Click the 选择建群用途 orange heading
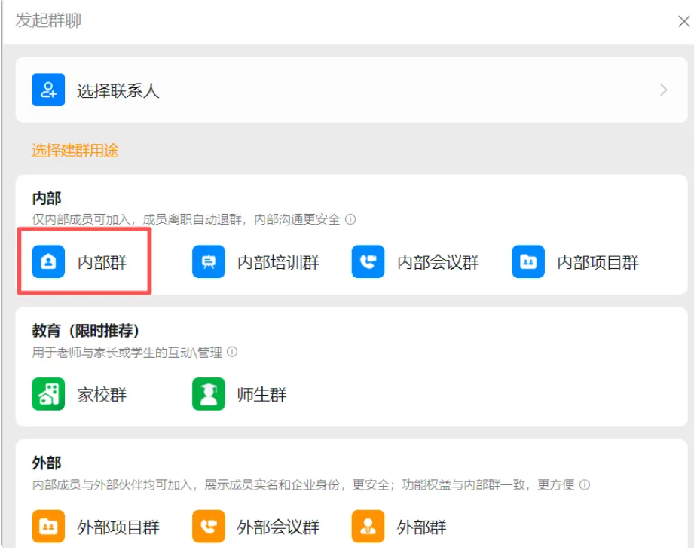Image resolution: width=694 pixels, height=553 pixels. 75,151
